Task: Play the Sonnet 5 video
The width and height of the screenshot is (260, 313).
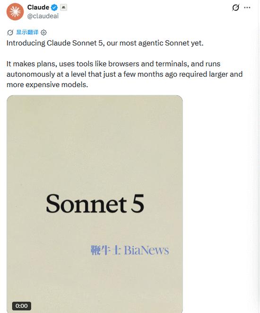Action: pyautogui.click(x=95, y=204)
